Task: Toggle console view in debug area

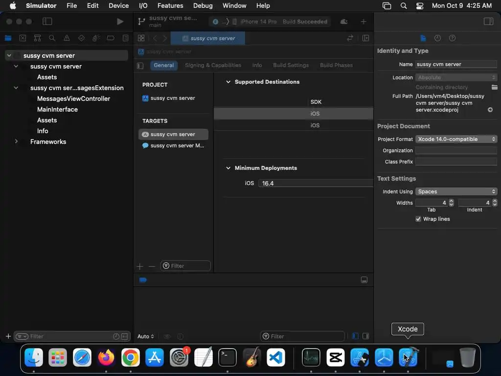Action: click(366, 336)
